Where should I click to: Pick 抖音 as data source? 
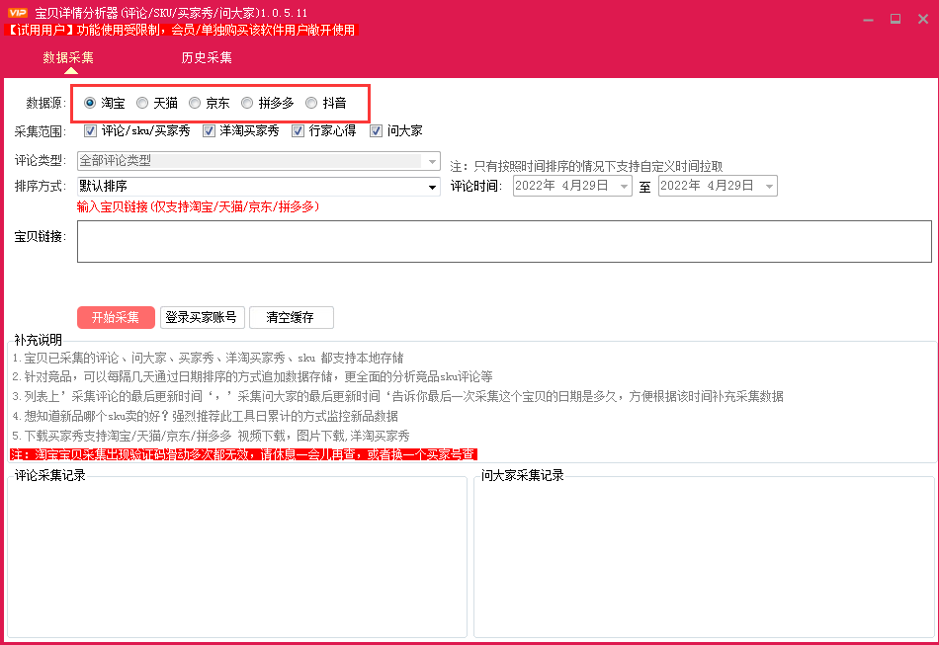tap(311, 102)
